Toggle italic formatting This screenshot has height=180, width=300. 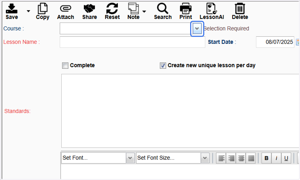click(x=276, y=158)
